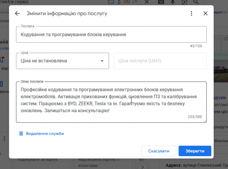Click the magnifier search icon
Image resolution: width=228 pixels, height=169 pixels.
pyautogui.click(x=196, y=2)
